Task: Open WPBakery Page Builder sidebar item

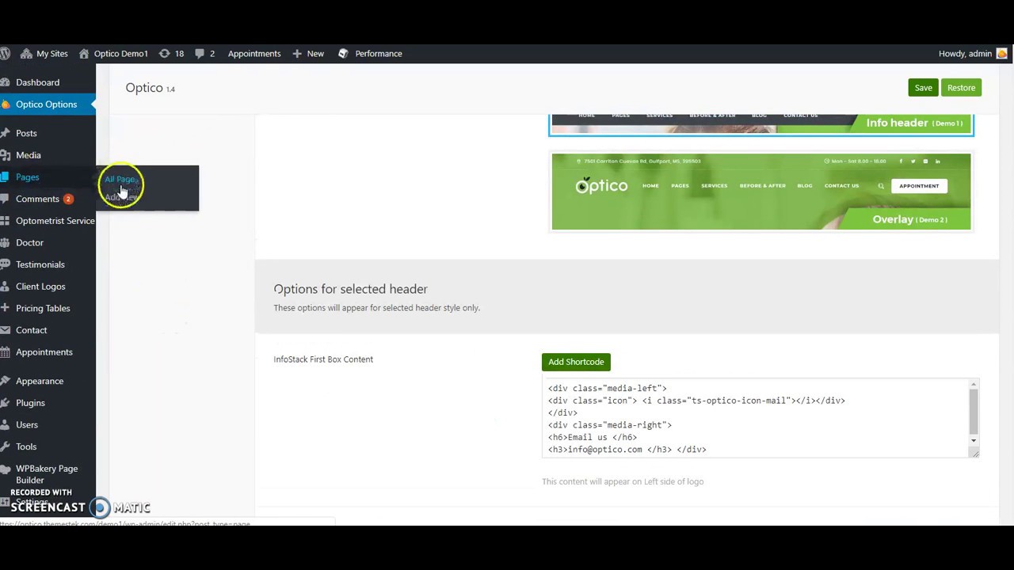Action: (48, 474)
